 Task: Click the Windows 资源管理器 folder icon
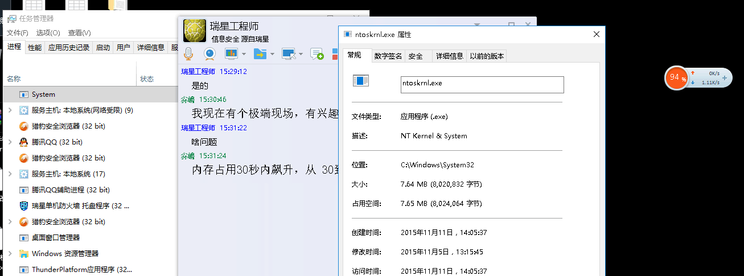[24, 254]
